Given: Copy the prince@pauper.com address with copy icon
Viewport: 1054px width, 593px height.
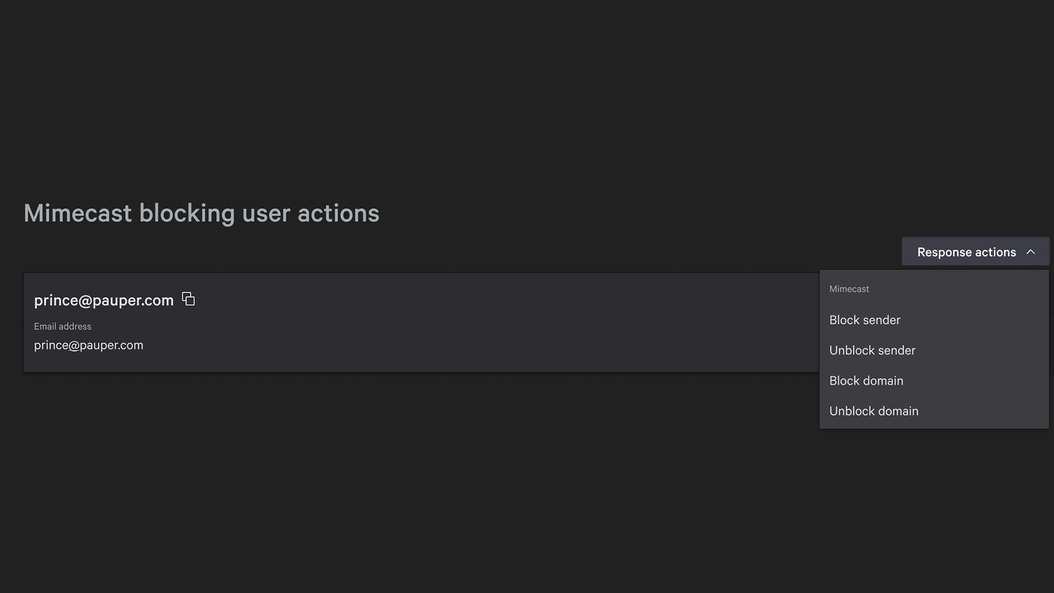Looking at the screenshot, I should click(188, 299).
